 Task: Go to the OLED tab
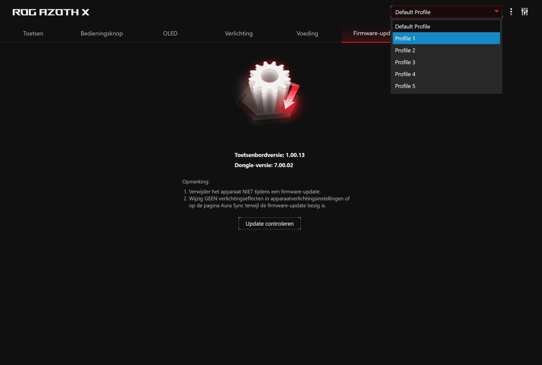click(x=170, y=33)
